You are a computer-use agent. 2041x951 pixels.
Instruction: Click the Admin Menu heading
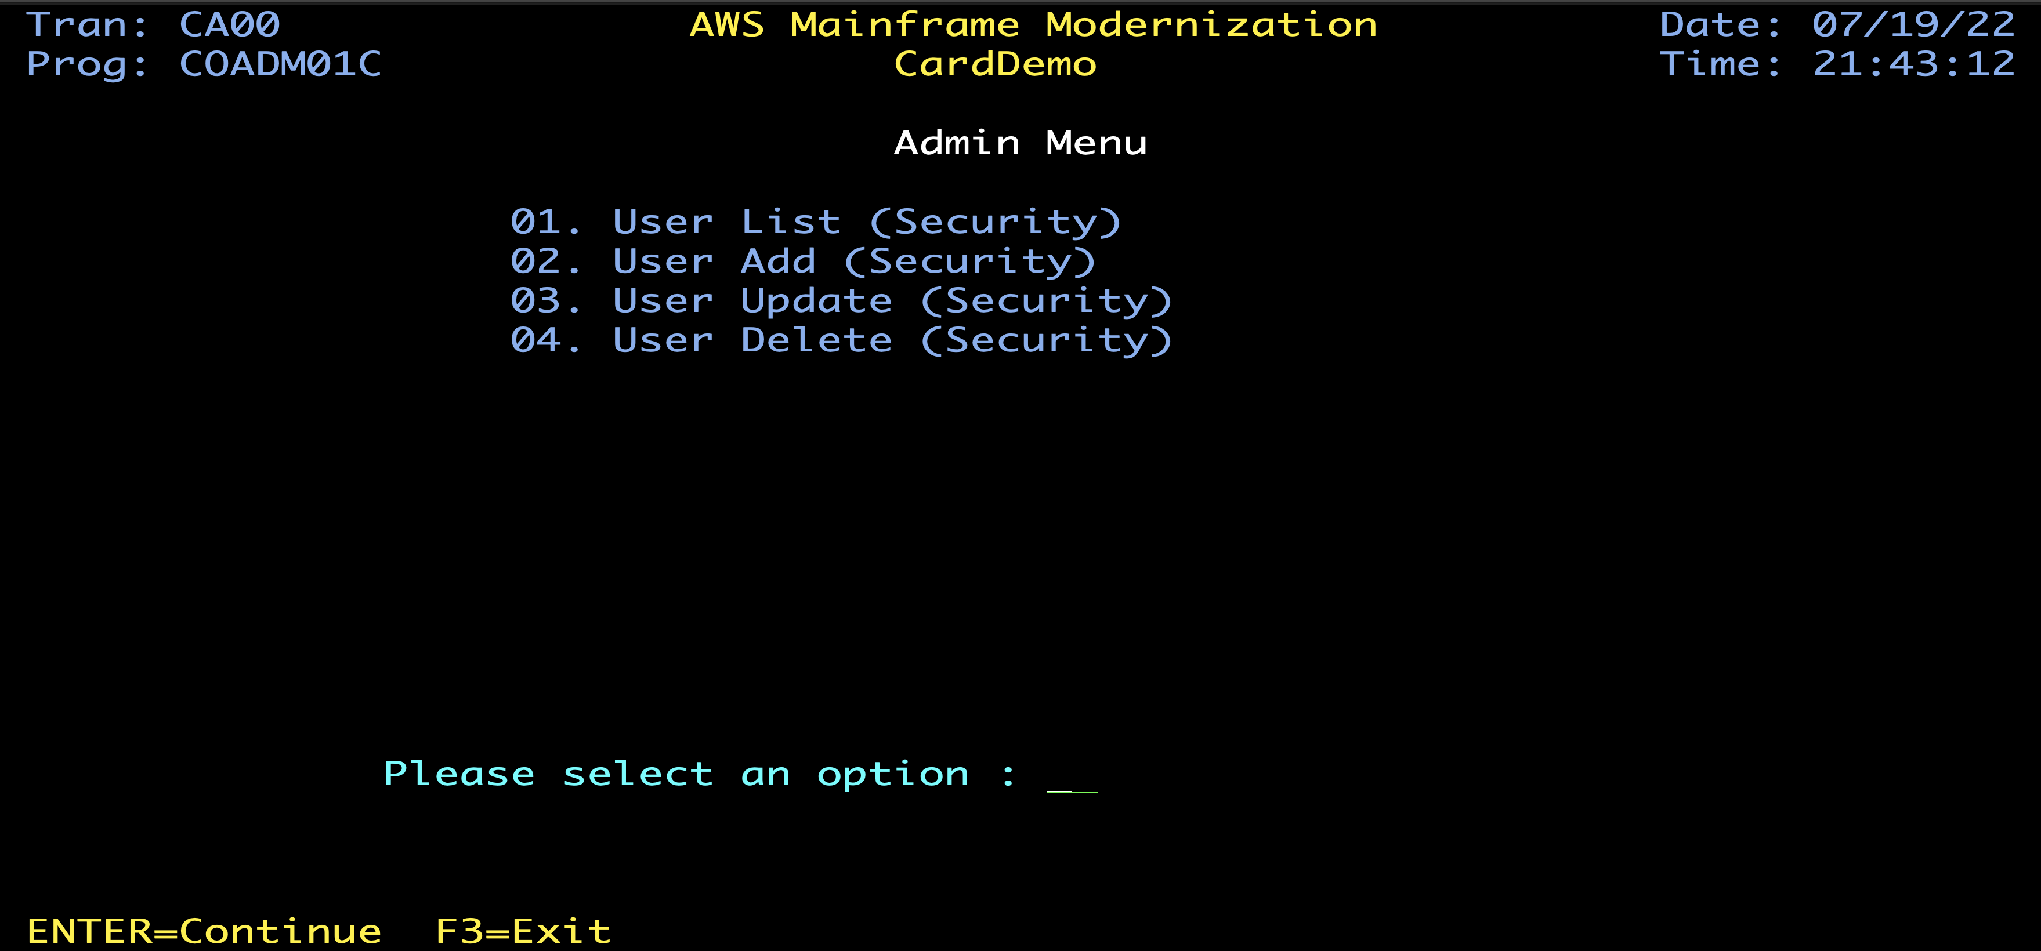click(x=1020, y=143)
